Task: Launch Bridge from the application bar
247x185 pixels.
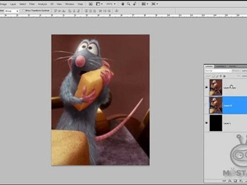Action: coord(91,4)
